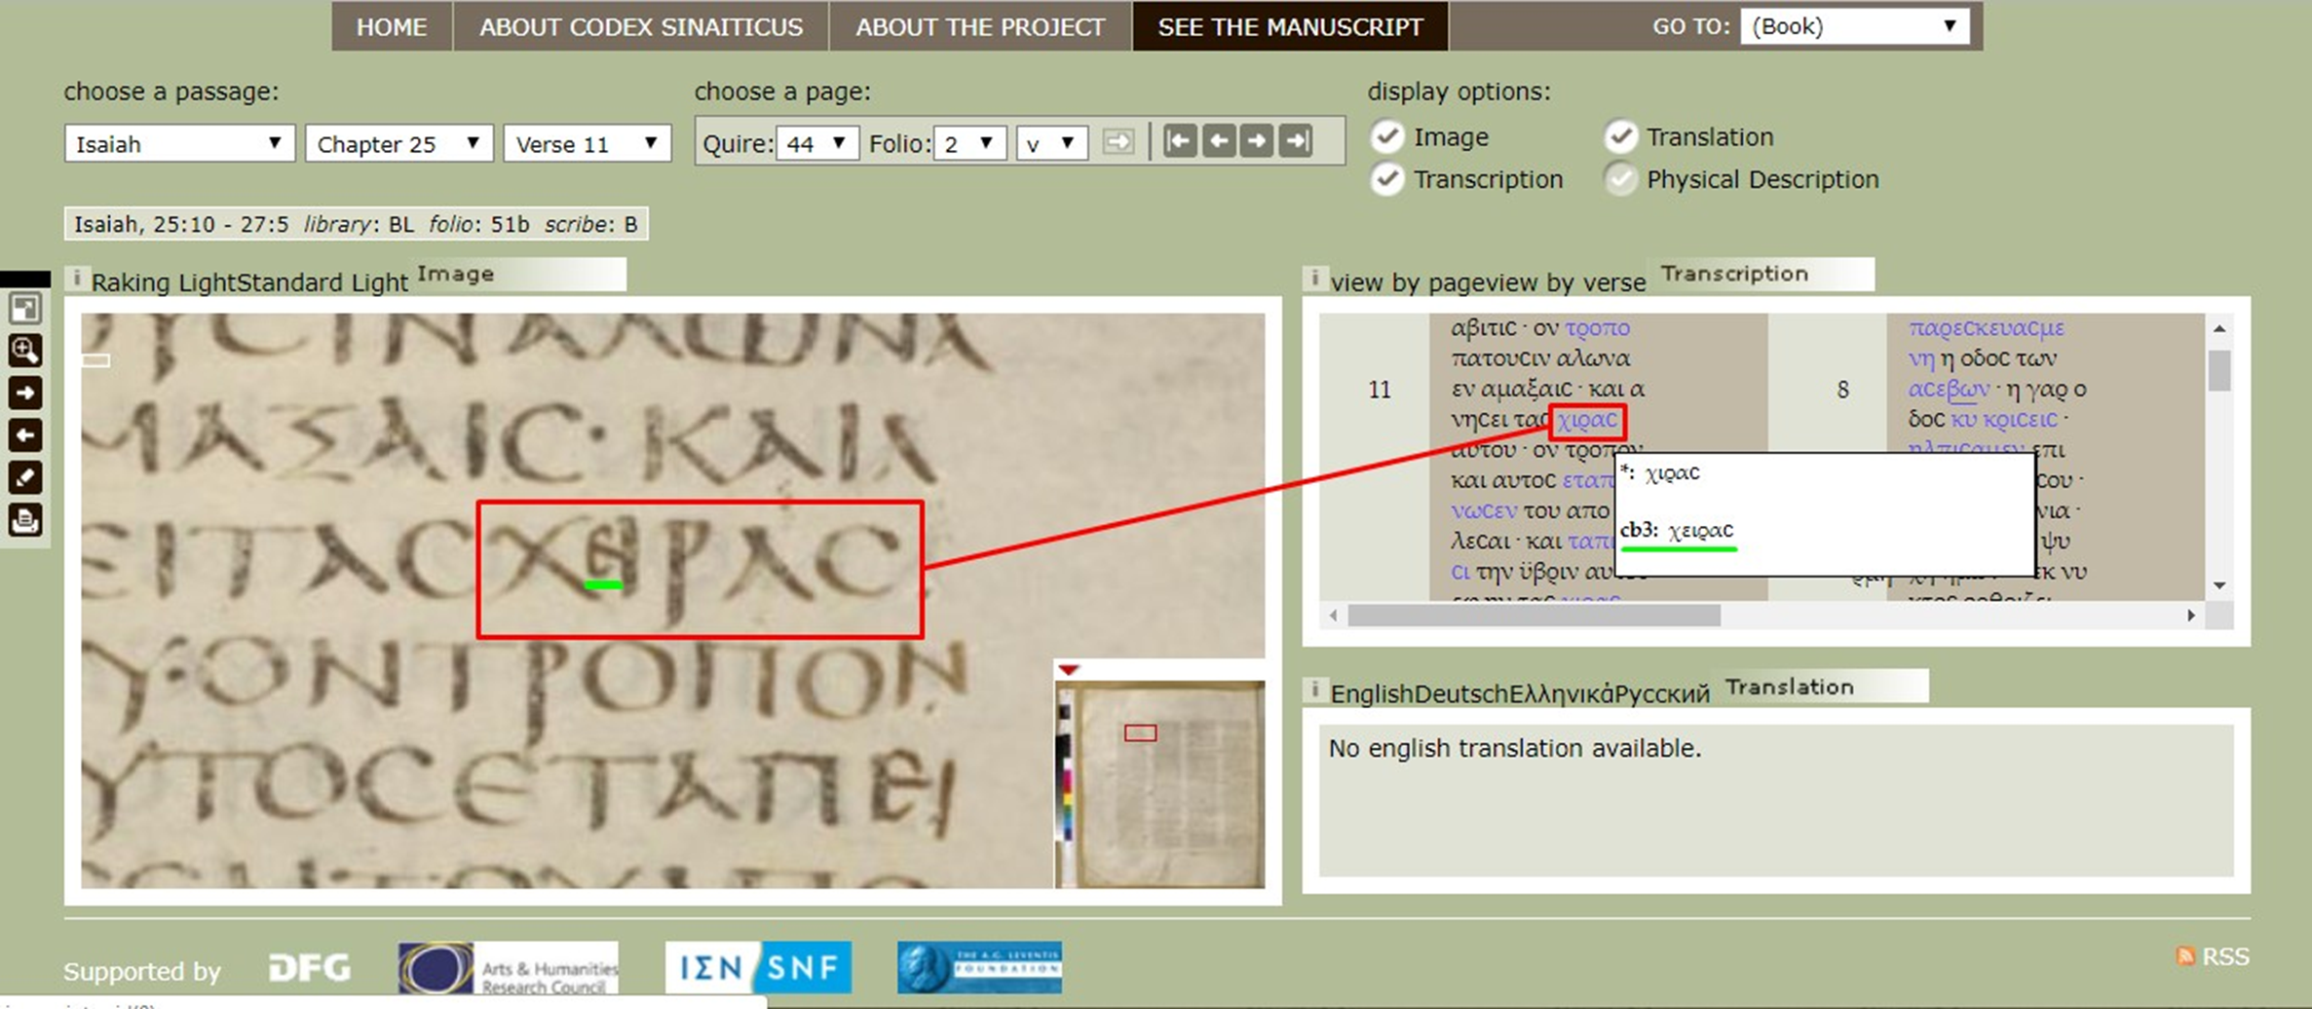Screen dimensions: 2312x1009
Task: Click the word τροπο in transcription
Action: (1597, 328)
